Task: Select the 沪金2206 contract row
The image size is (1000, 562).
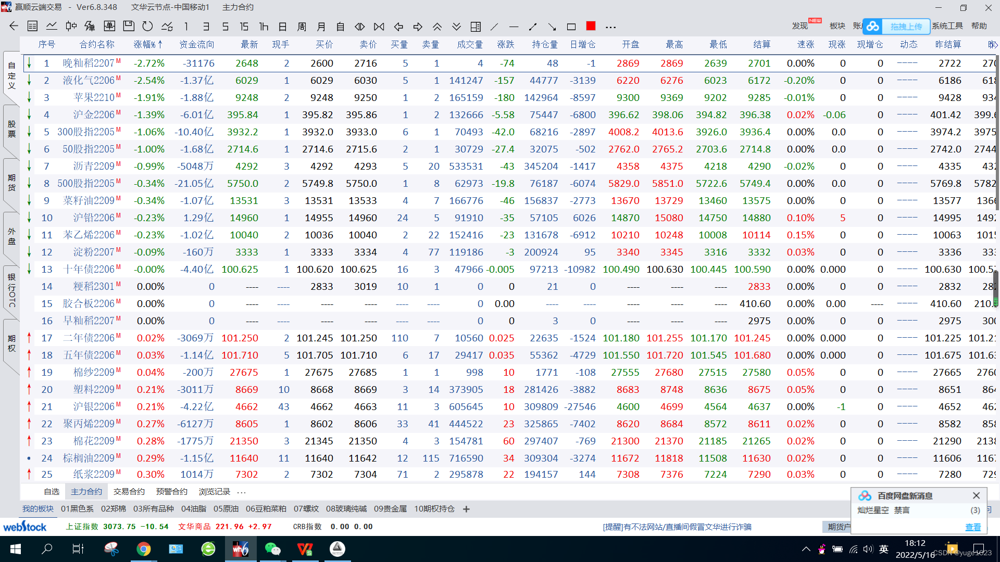Action: pyautogui.click(x=510, y=115)
